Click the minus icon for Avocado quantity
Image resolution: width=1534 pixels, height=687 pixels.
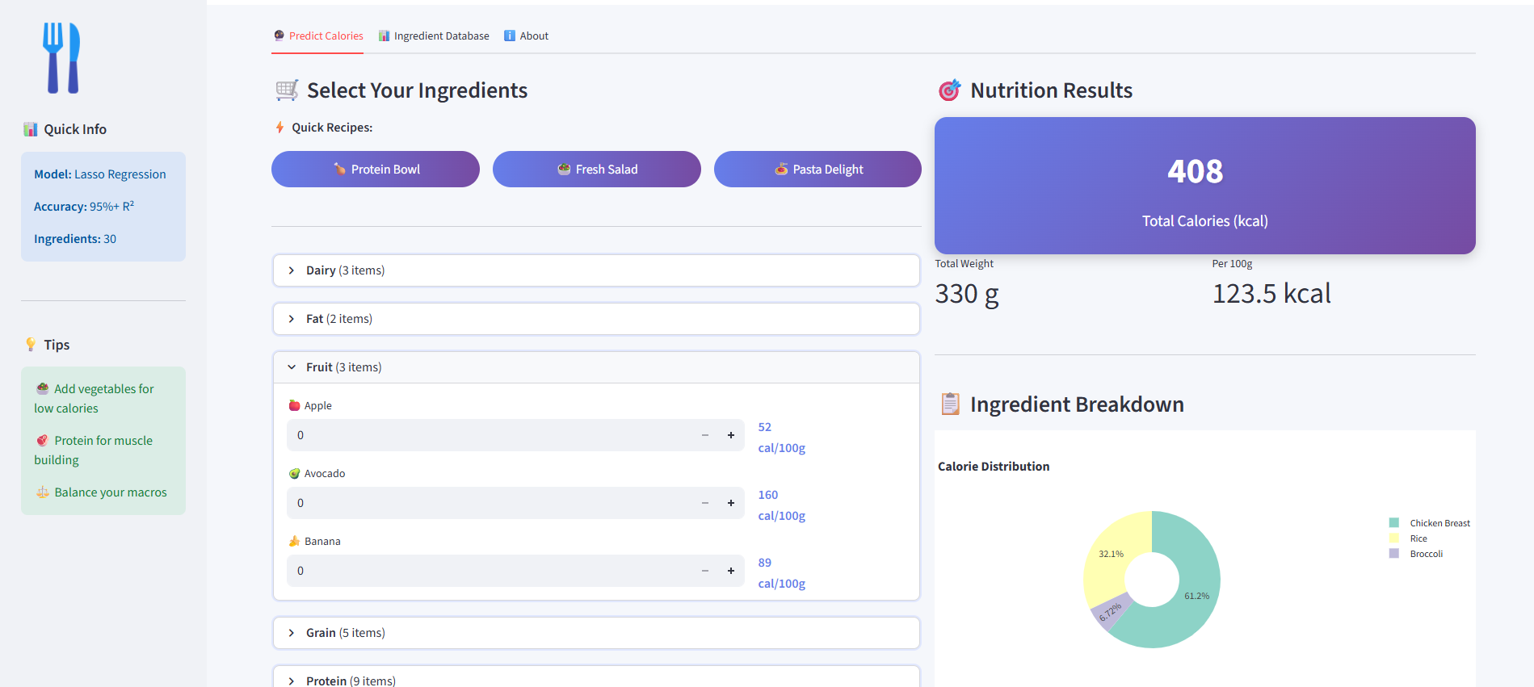704,503
